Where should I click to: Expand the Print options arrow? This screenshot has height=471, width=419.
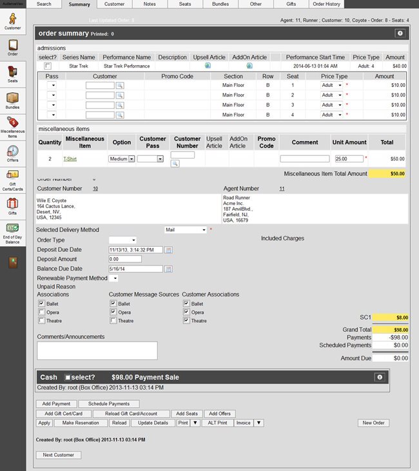pos(195,423)
